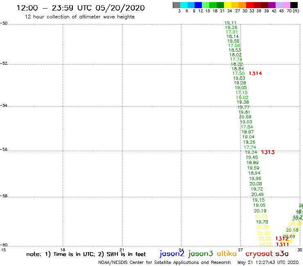Click the wave height value 19.58
This screenshot has height=266, width=303.
tap(233, 41)
